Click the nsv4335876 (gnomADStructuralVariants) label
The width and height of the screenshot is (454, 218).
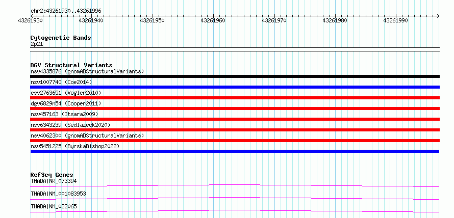tap(87, 71)
